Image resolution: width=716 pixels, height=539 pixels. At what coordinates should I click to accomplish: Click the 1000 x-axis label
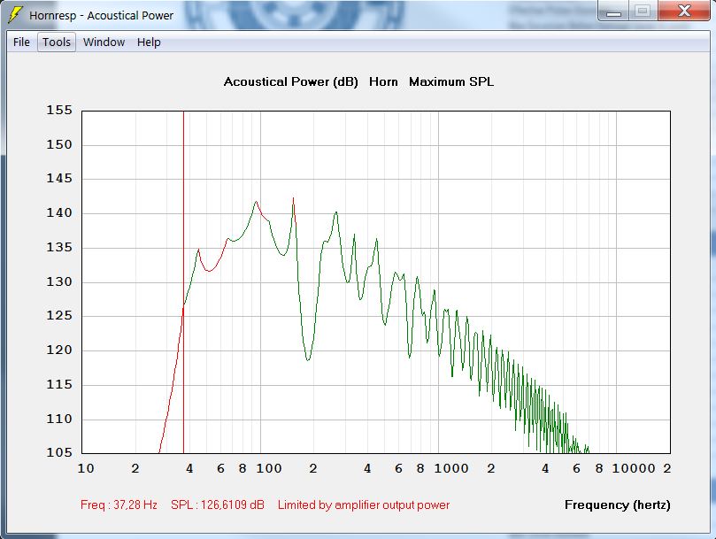click(x=451, y=469)
